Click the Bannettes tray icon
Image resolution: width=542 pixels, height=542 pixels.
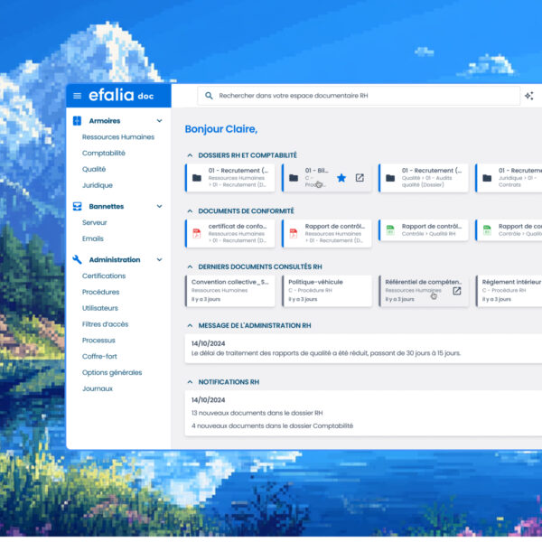tap(77, 206)
